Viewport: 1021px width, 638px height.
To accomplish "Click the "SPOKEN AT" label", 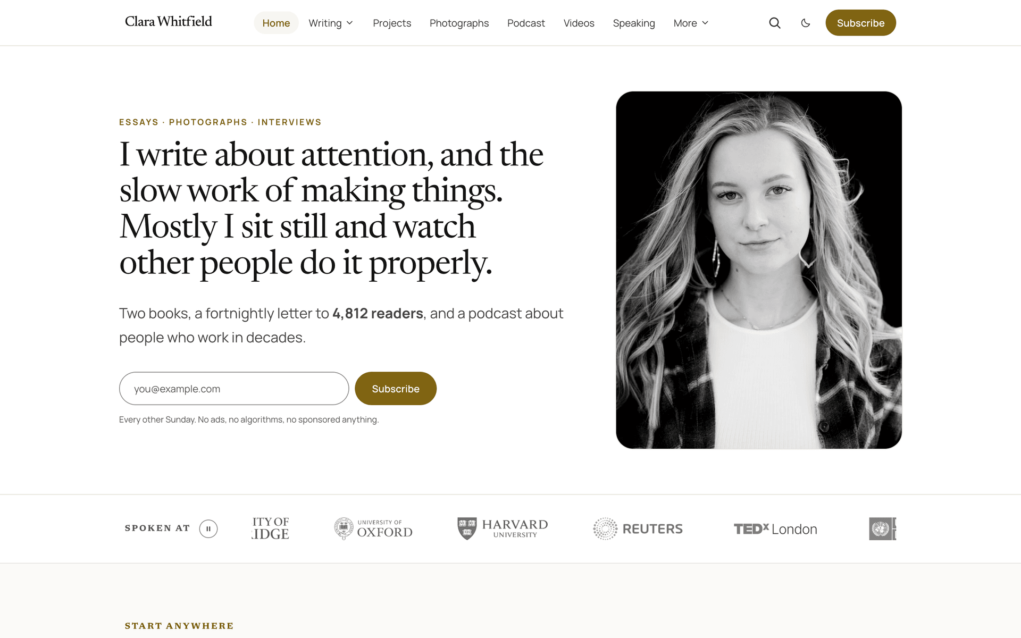I will 157,528.
